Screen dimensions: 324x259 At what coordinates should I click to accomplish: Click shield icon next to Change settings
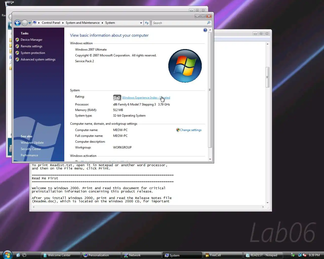(178, 130)
